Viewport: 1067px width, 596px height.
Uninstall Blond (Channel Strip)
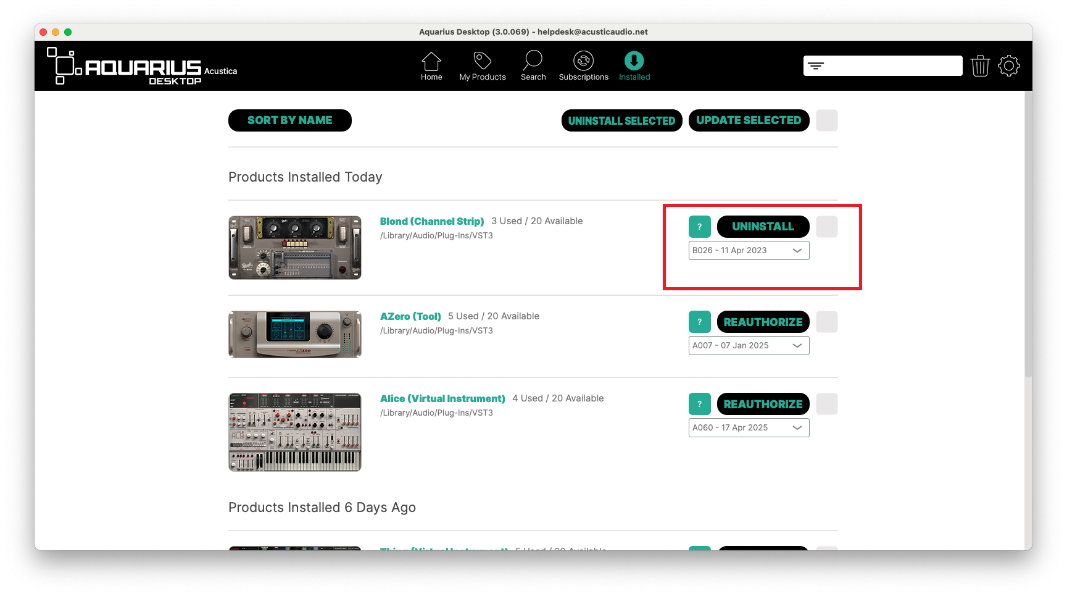(763, 227)
